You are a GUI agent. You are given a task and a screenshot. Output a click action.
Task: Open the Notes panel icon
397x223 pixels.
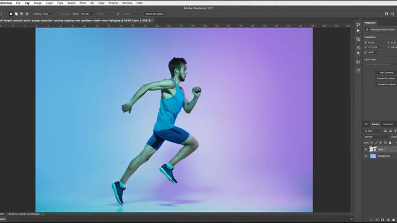[x=358, y=71]
